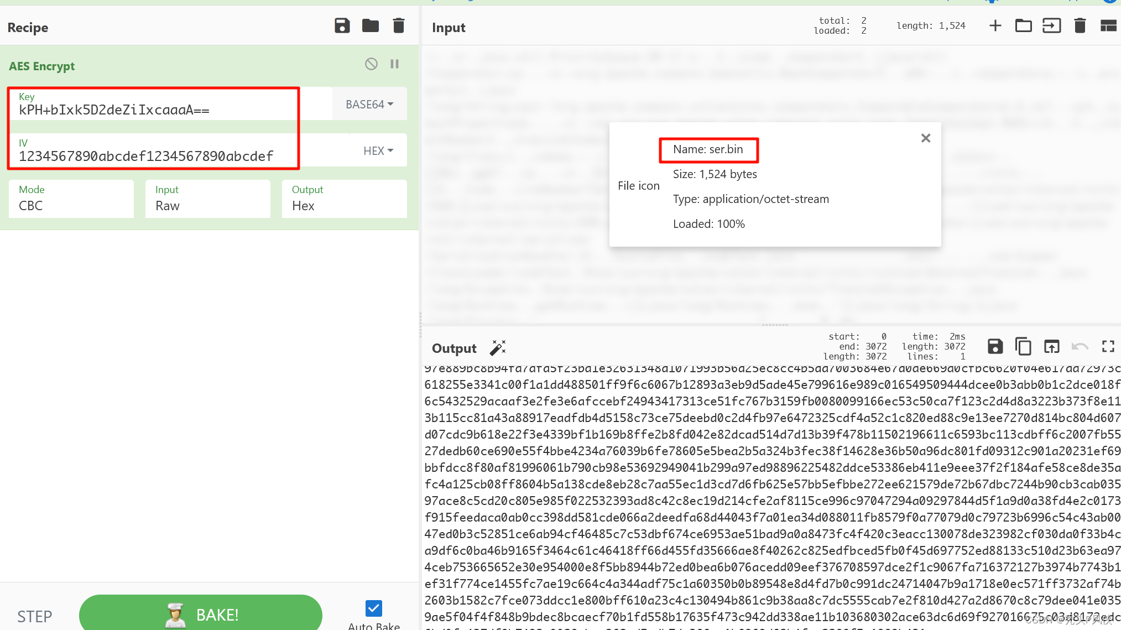Close the file details popup
The height and width of the screenshot is (630, 1121).
point(926,138)
